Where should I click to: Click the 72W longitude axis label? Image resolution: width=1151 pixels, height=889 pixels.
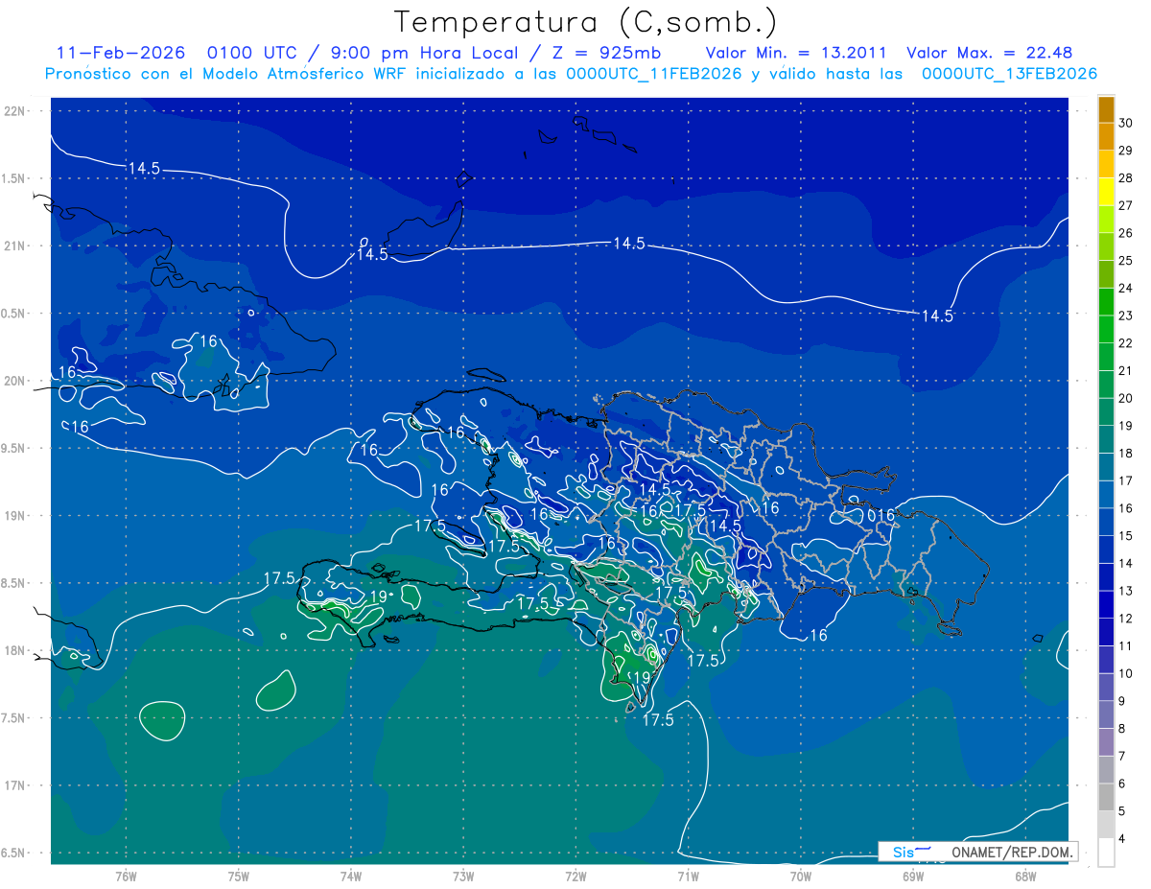coord(575,876)
